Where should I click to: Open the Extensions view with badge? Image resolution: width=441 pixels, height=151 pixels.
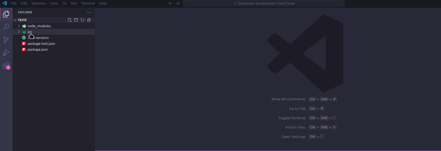(6, 66)
